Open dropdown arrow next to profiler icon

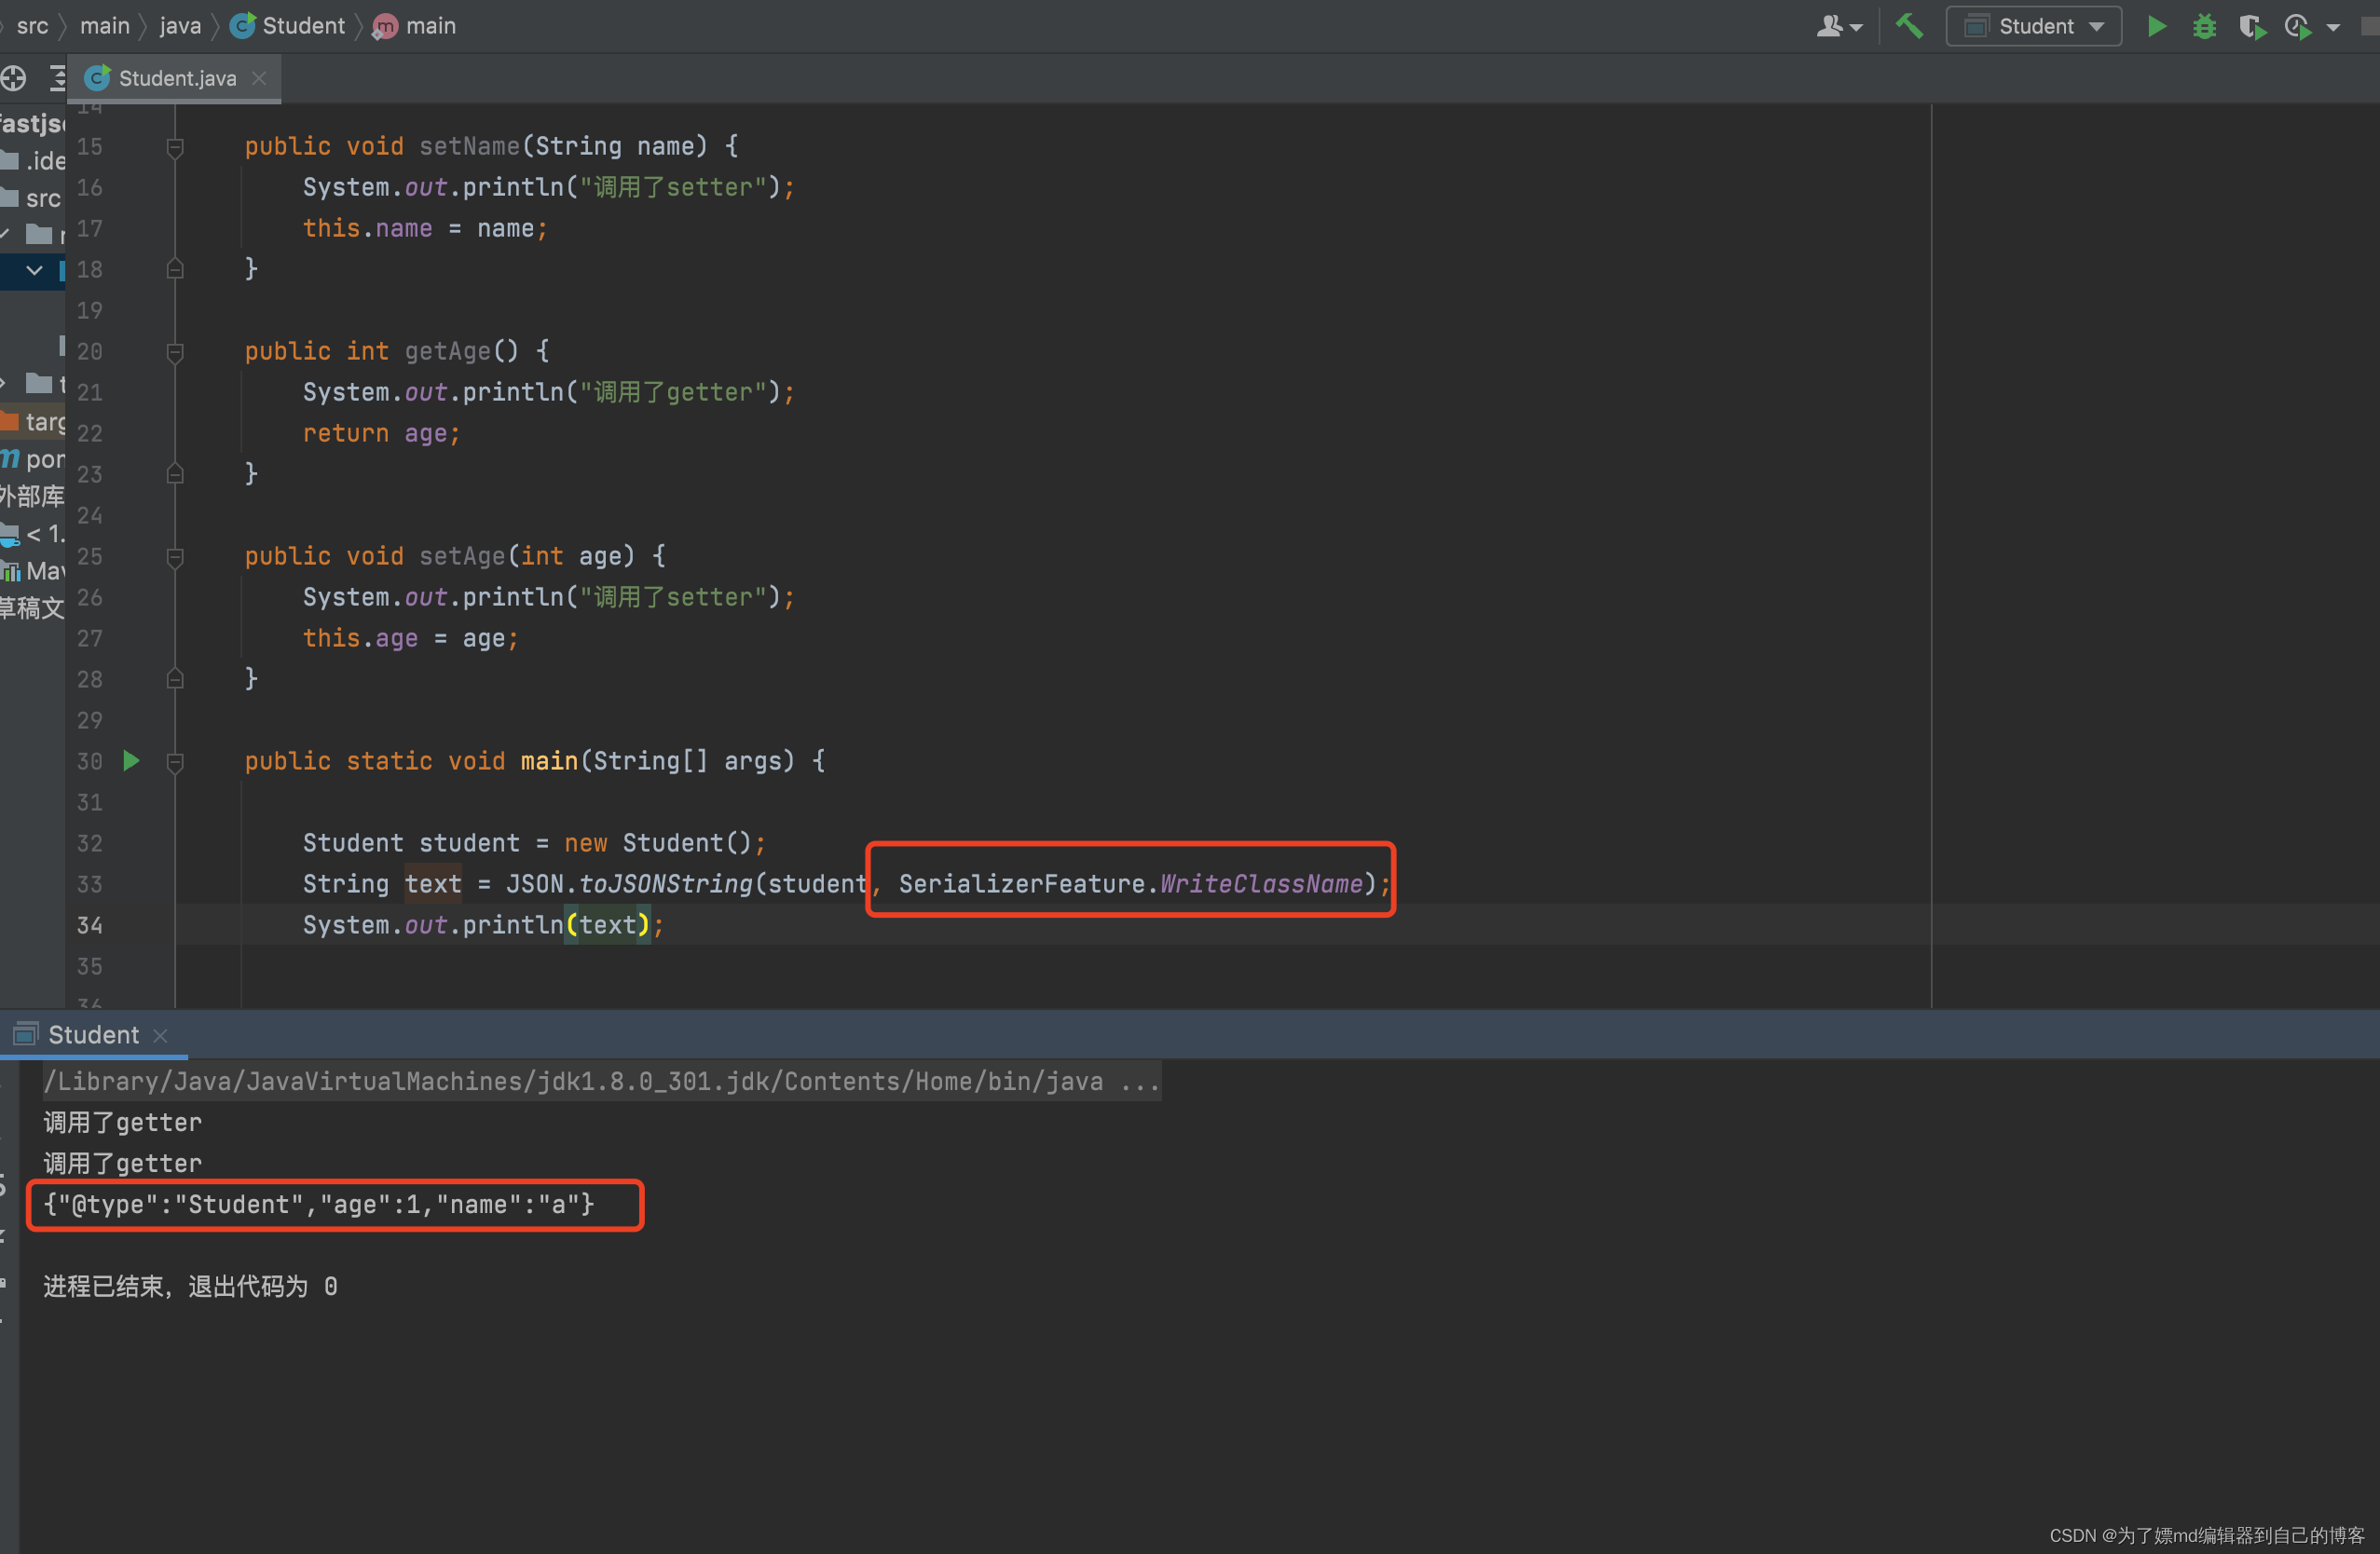pos(2334,28)
